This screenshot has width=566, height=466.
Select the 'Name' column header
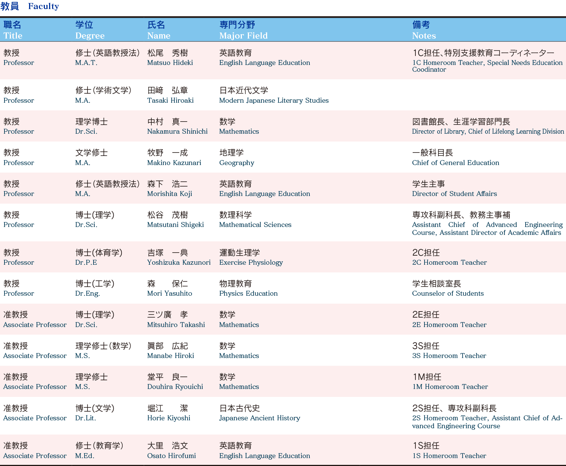tap(159, 36)
